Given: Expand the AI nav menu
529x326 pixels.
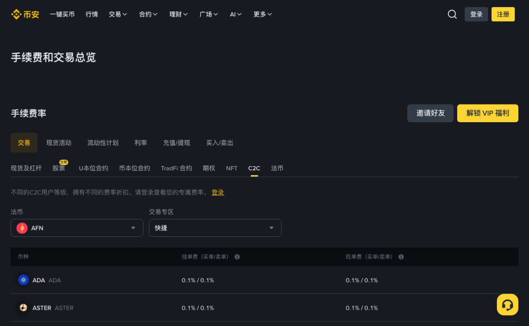Looking at the screenshot, I should click(236, 14).
